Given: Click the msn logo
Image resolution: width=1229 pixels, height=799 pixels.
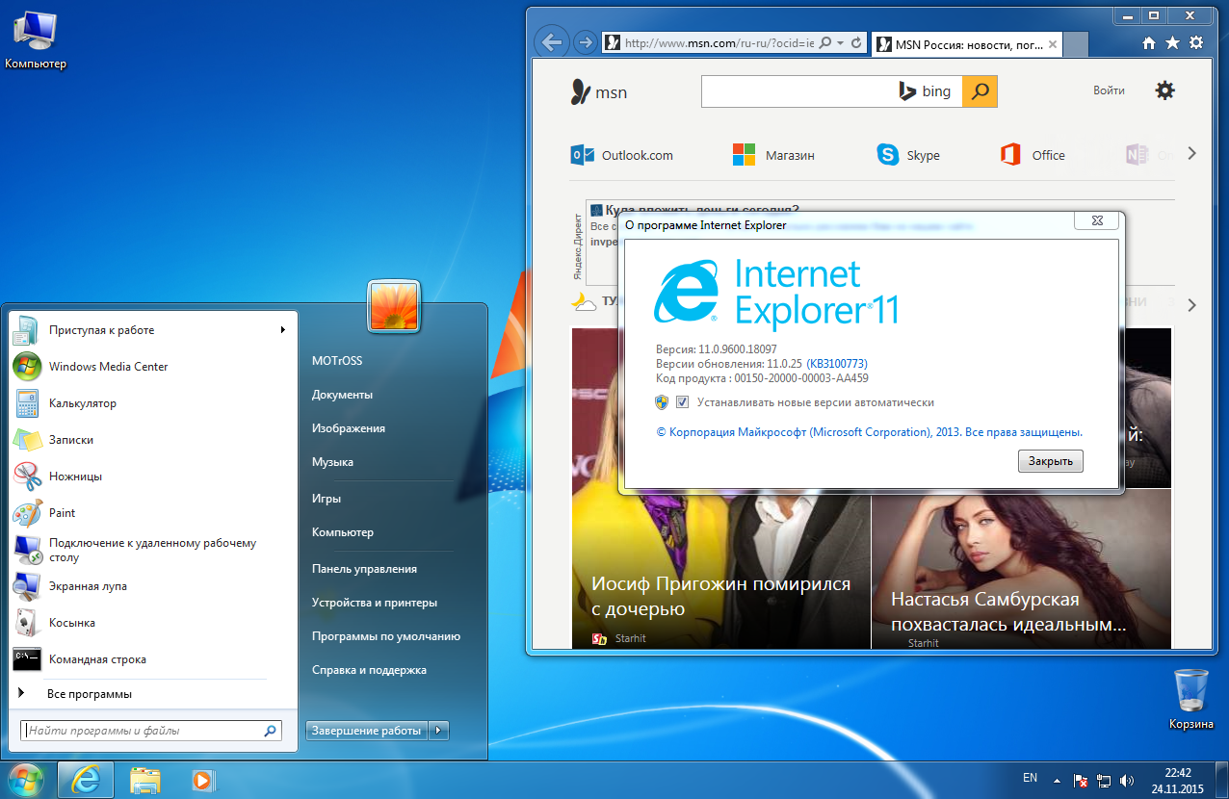Looking at the screenshot, I should point(598,92).
